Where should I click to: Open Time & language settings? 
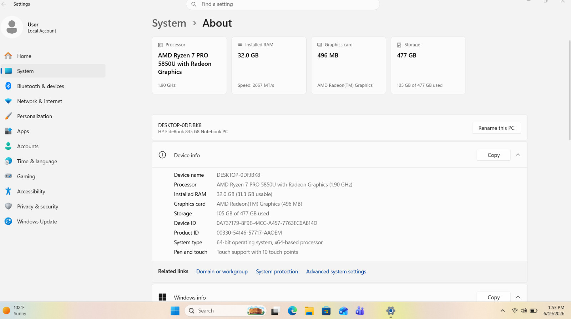54,161
